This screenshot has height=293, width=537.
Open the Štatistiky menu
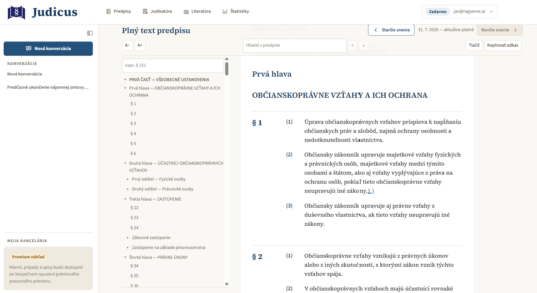[x=236, y=11]
